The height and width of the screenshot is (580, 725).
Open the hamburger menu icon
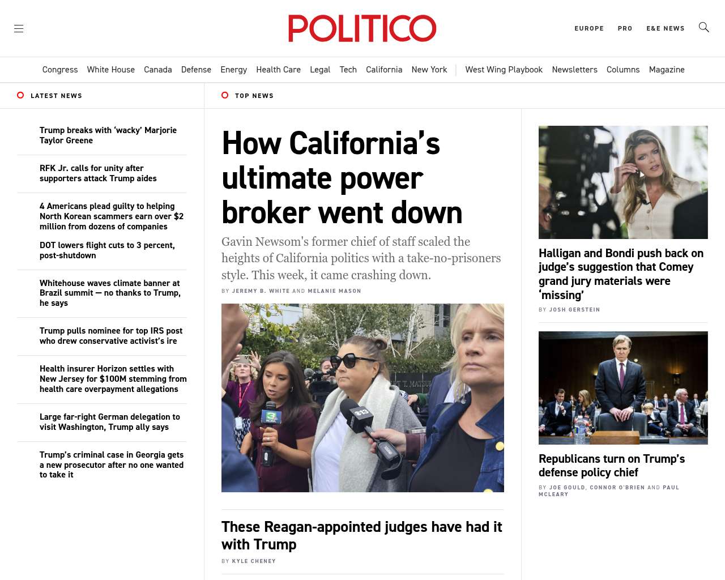19,28
